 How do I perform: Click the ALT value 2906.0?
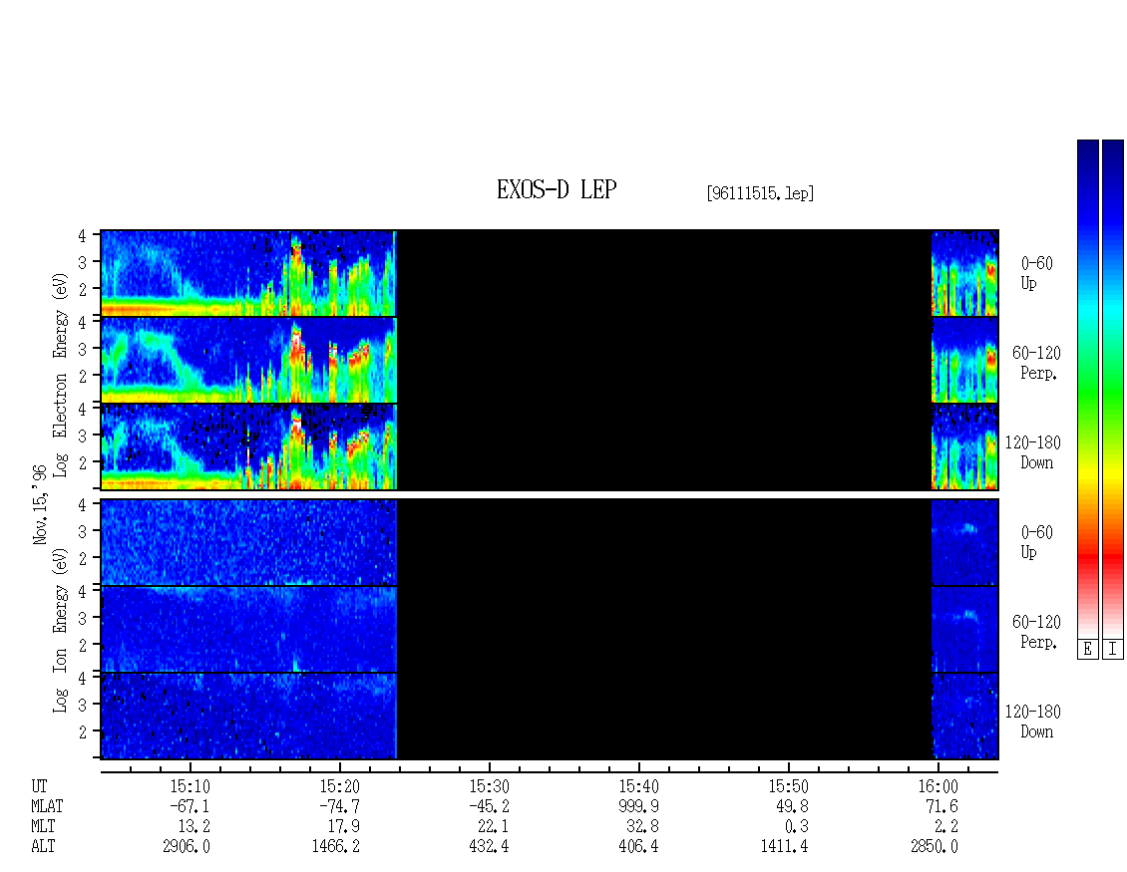187,847
